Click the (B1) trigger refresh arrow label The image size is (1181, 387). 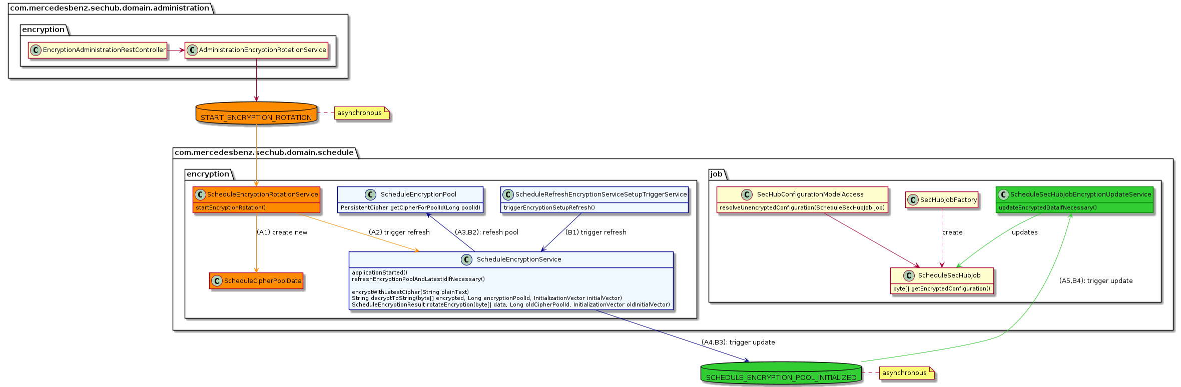(x=596, y=232)
